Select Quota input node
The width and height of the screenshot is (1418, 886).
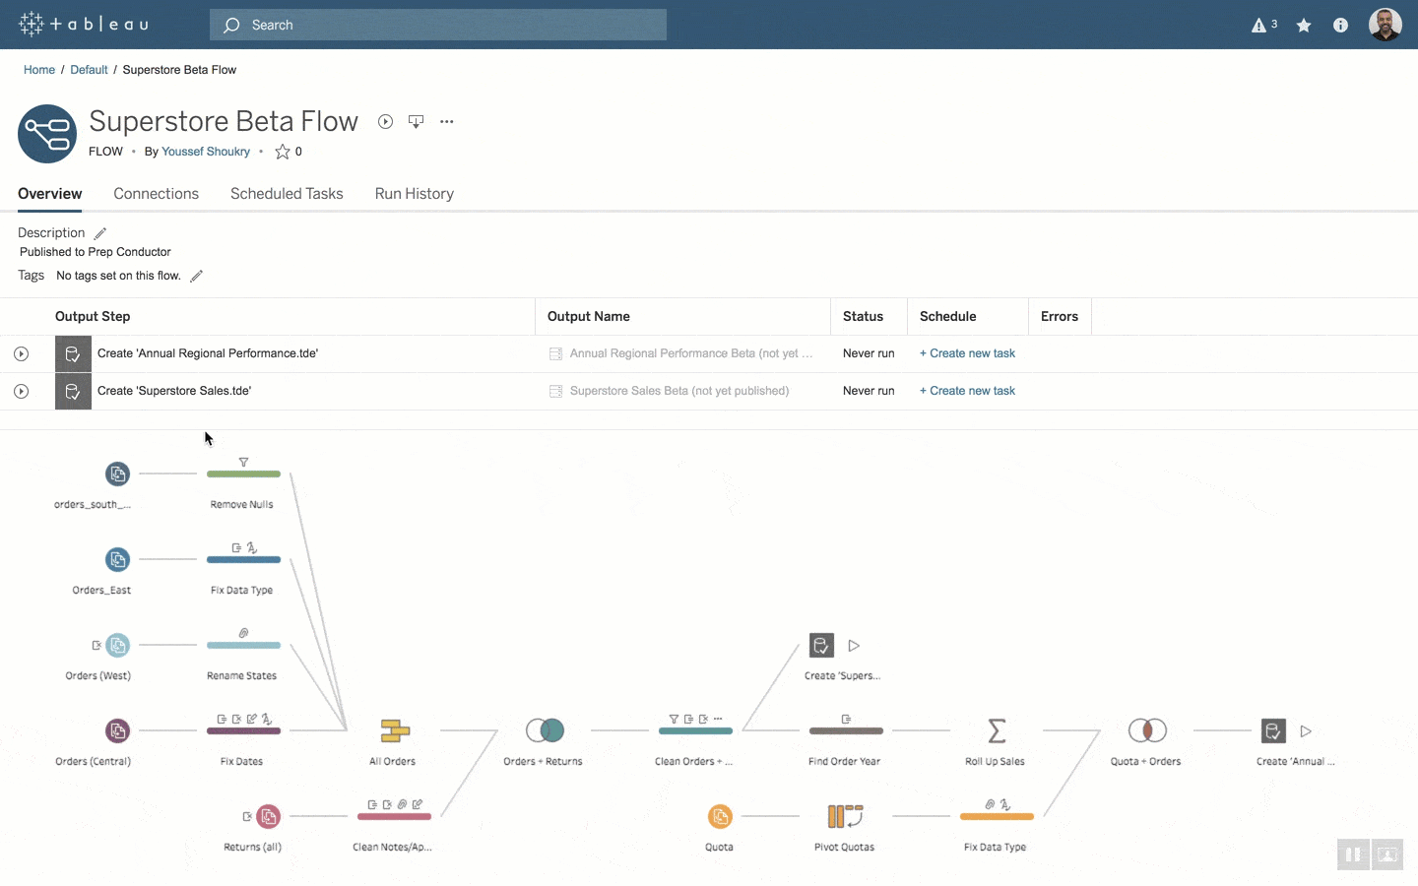coord(720,816)
